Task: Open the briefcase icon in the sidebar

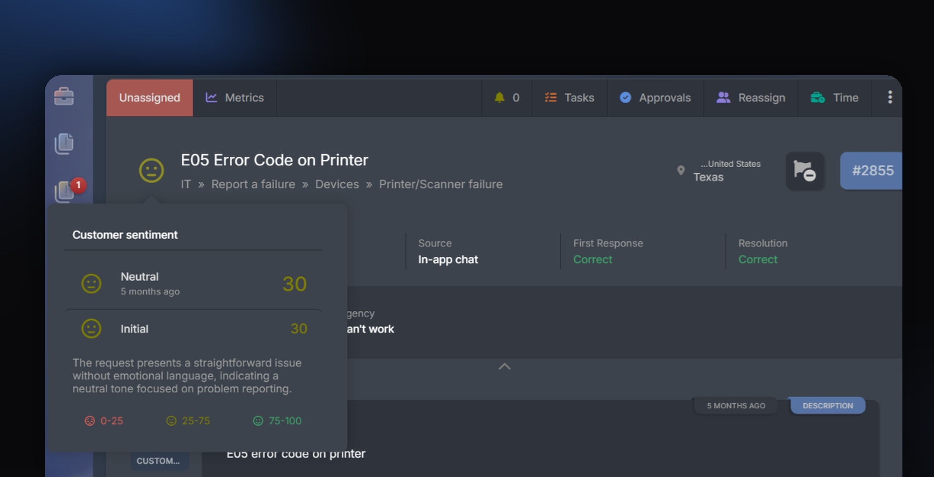Action: click(64, 96)
